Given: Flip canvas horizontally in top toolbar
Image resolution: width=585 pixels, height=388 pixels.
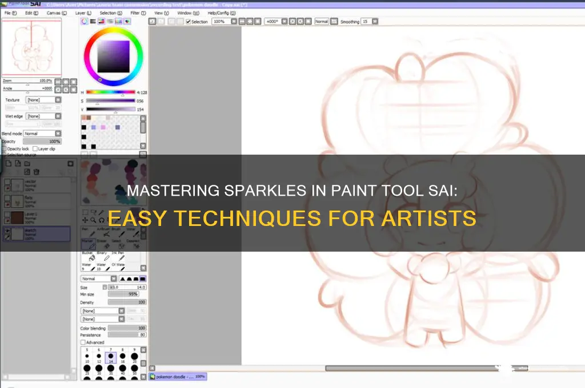Looking at the screenshot, I should pyautogui.click(x=334, y=22).
